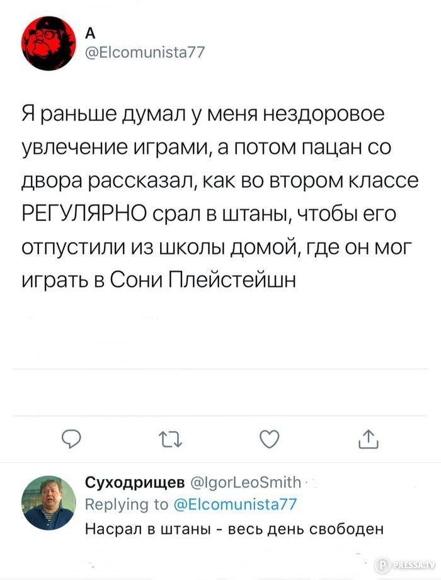Retweet this post using the arrows icon
This screenshot has height=580, width=441.
click(170, 438)
